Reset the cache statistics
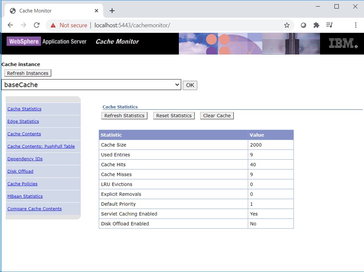364x272 pixels. (174, 116)
